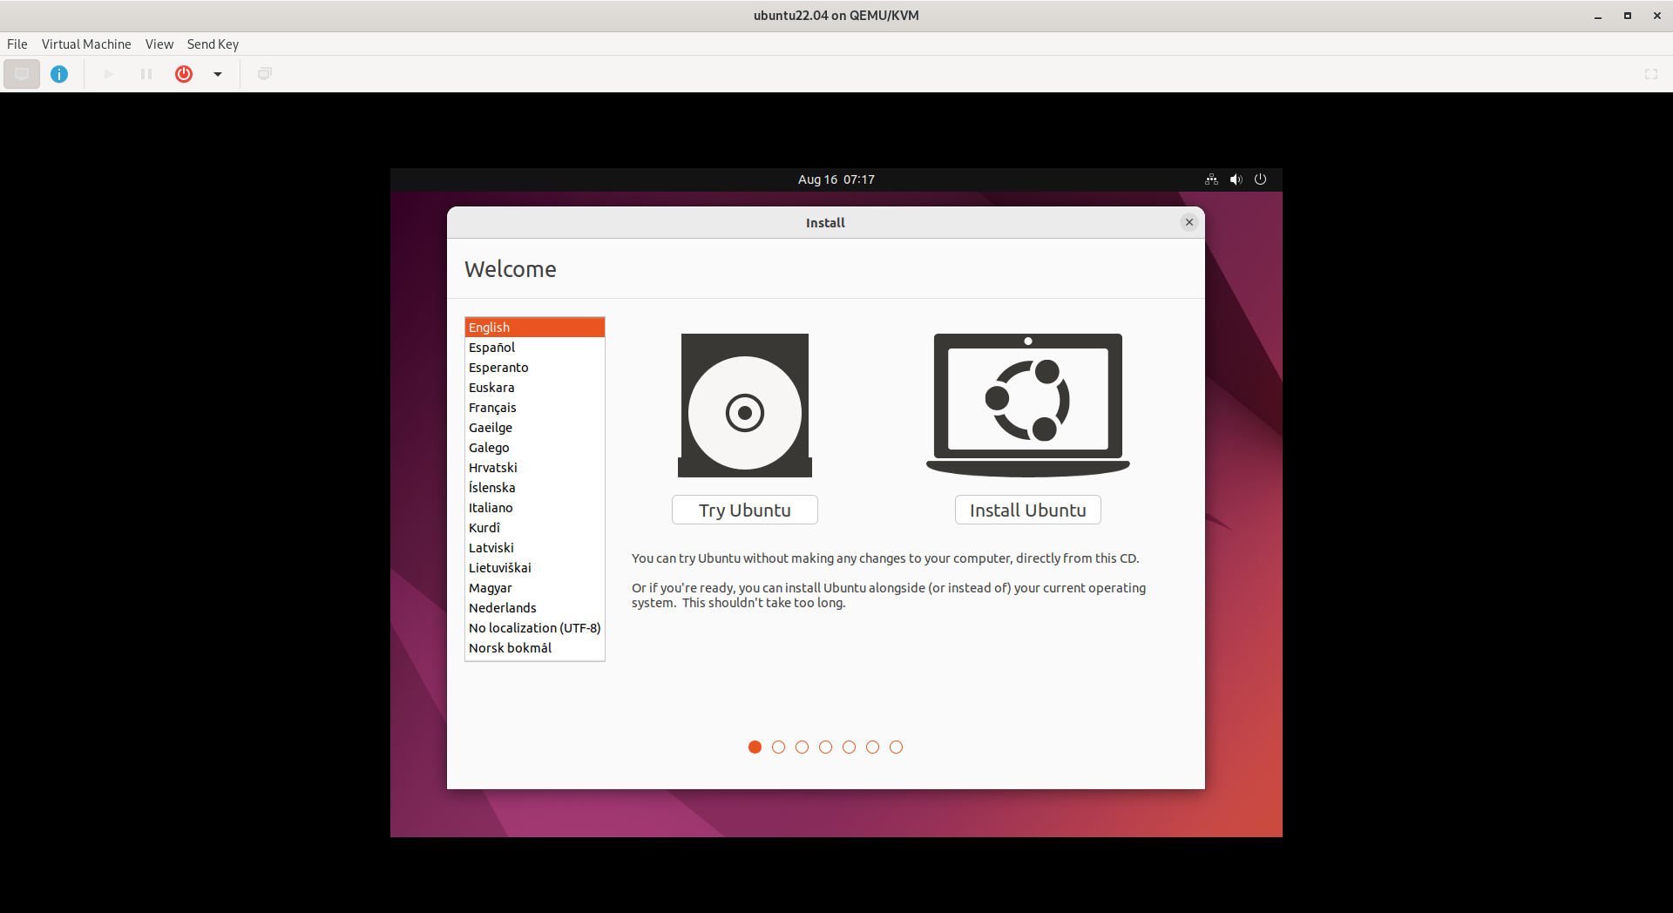
Task: Click the Try Ubuntu button
Action: point(745,511)
